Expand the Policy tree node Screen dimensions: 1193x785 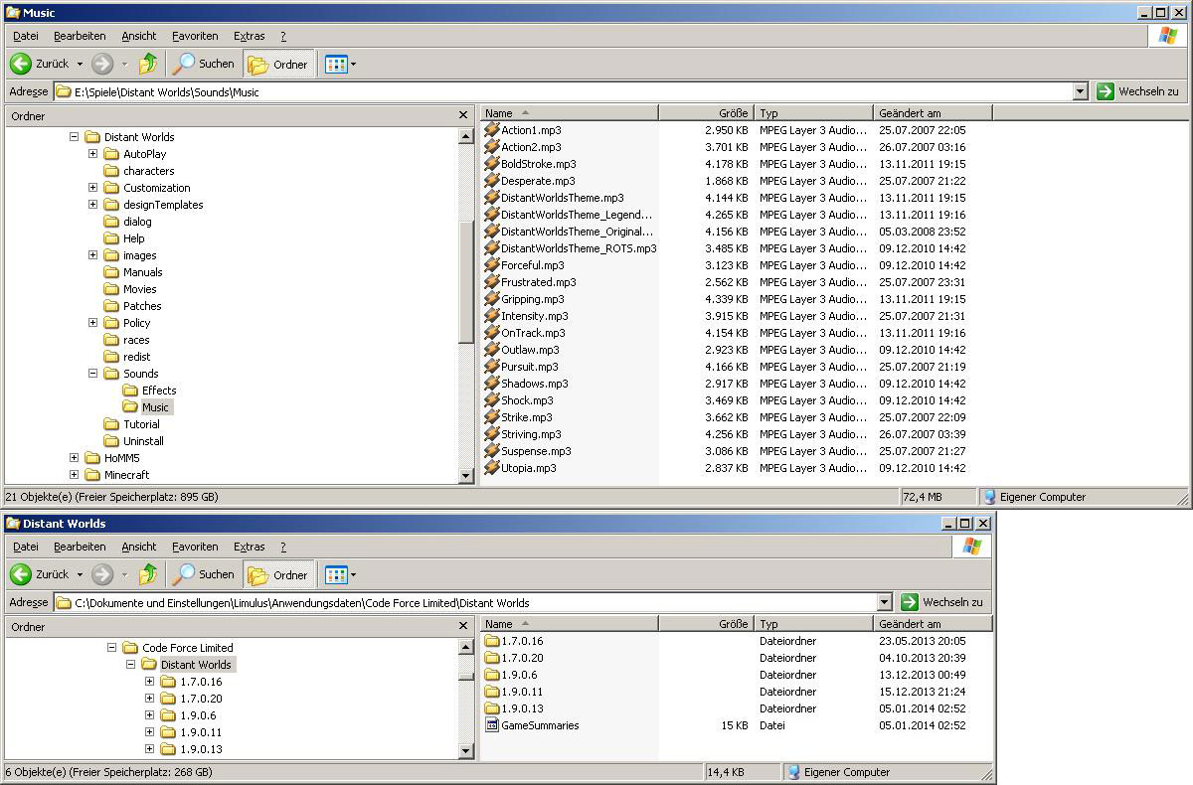point(92,323)
